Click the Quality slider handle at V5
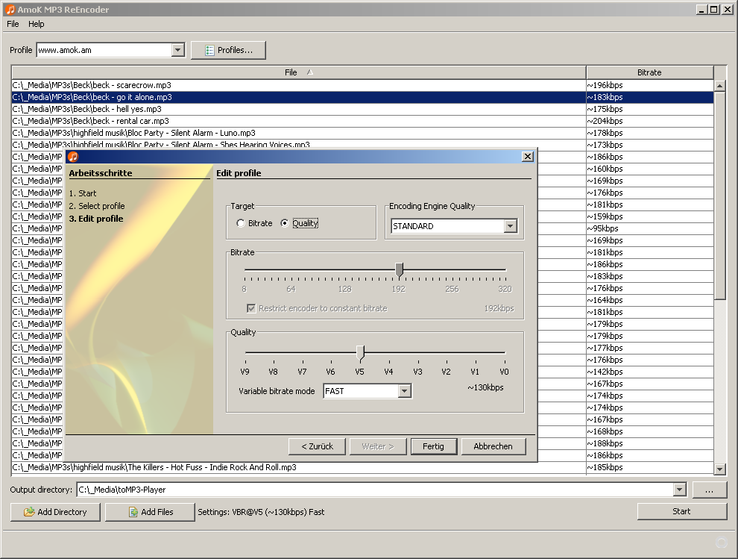The width and height of the screenshot is (738, 559). click(x=360, y=352)
